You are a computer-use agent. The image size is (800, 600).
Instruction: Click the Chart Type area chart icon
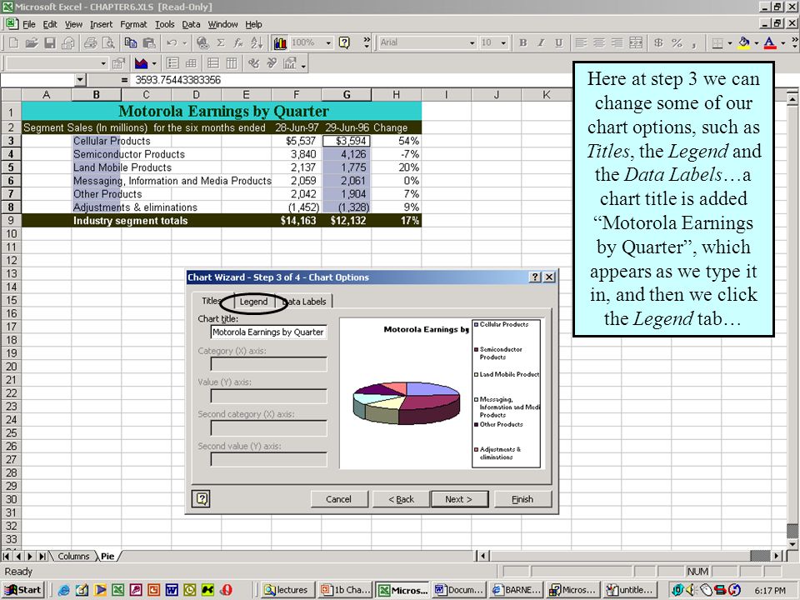point(141,63)
